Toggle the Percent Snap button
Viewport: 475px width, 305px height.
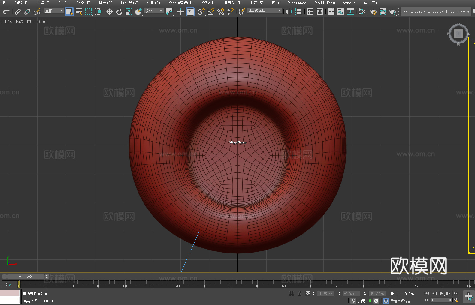[x=221, y=12]
